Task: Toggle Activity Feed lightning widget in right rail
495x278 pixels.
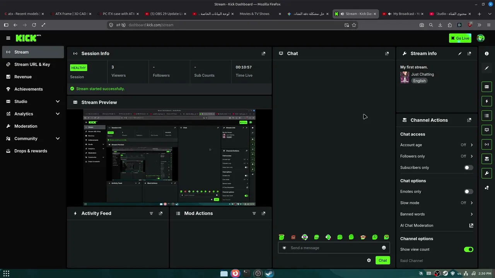Action: coord(487,101)
